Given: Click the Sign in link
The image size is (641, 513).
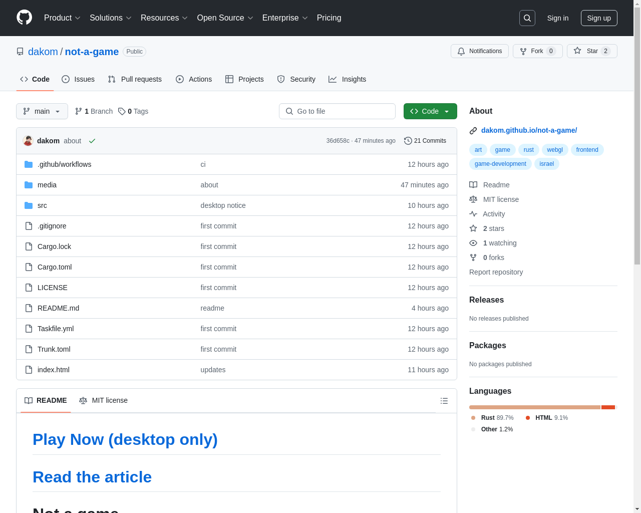Looking at the screenshot, I should pos(558,18).
